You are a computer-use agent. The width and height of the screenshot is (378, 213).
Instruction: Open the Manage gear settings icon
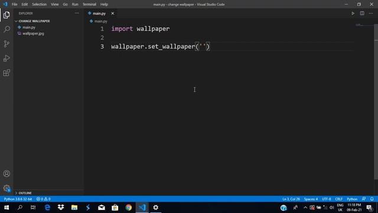(x=6, y=188)
